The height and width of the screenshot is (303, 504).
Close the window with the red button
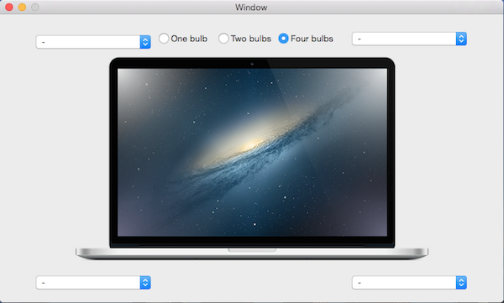pos(9,7)
